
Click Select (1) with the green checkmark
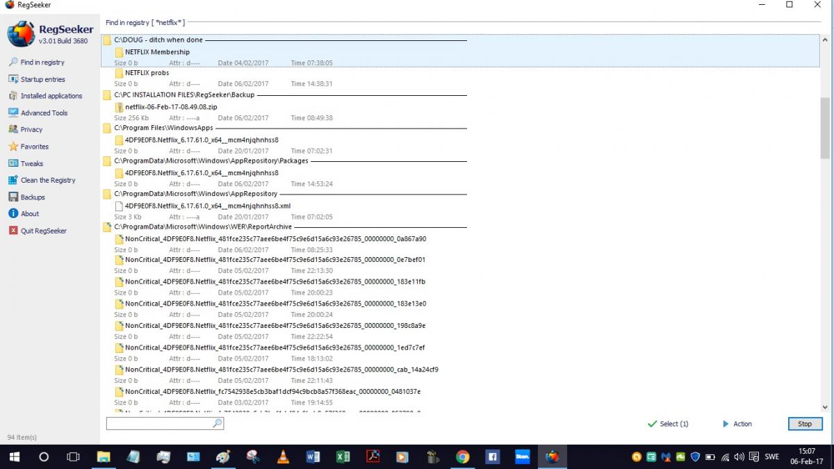[x=668, y=424]
